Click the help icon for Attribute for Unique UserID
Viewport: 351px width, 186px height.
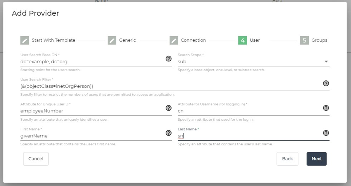point(169,108)
